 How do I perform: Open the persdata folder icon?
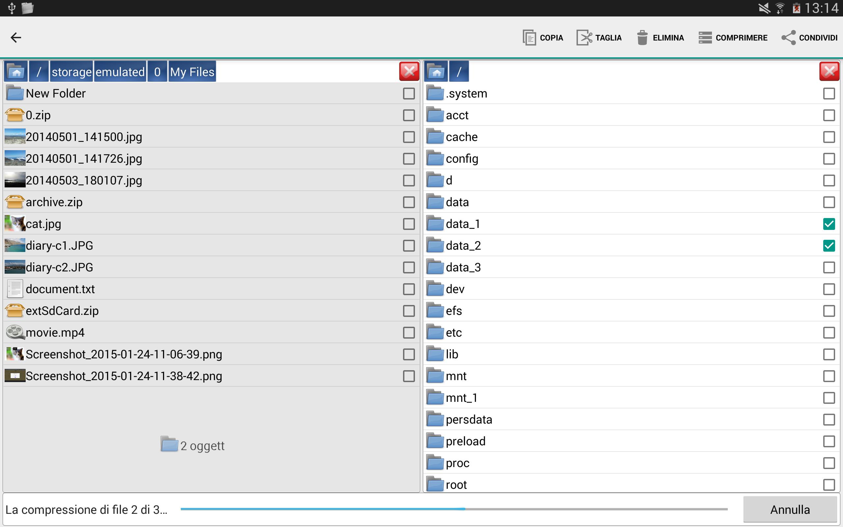pos(435,419)
